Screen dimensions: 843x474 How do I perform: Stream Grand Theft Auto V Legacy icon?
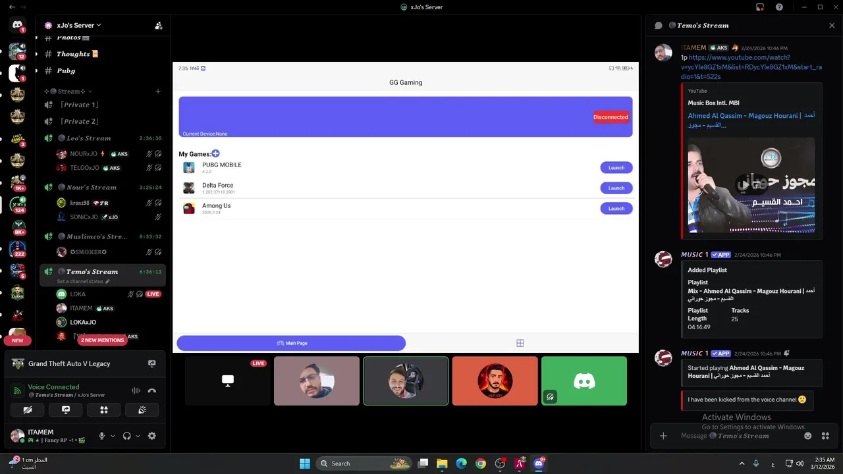(152, 363)
